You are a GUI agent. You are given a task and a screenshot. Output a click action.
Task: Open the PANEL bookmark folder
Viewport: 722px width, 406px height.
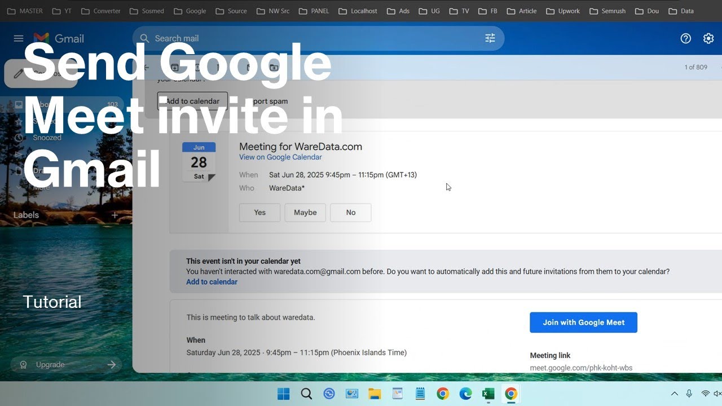[314, 11]
